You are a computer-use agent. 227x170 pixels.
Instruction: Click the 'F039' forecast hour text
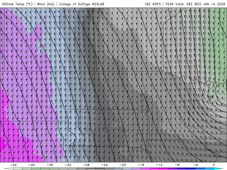(169, 4)
